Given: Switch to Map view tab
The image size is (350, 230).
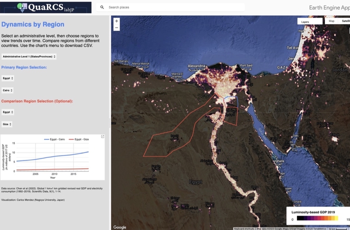Looking at the screenshot, I should click(x=331, y=21).
